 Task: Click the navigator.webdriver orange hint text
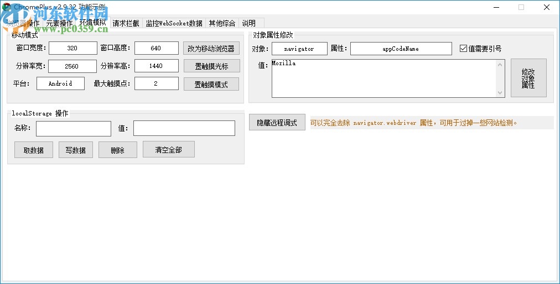point(413,123)
